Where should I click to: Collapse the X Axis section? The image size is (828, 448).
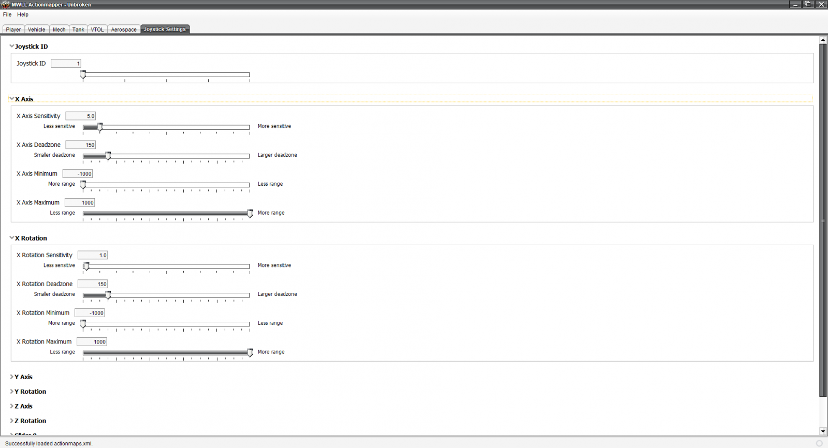[x=12, y=99]
